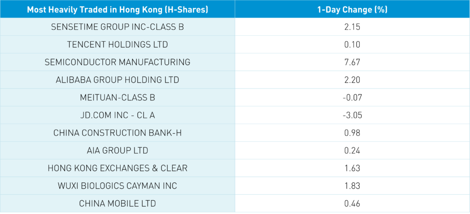
Task: Select the TENCENT HOLDINGS LTD cell
Action: pyautogui.click(x=117, y=44)
